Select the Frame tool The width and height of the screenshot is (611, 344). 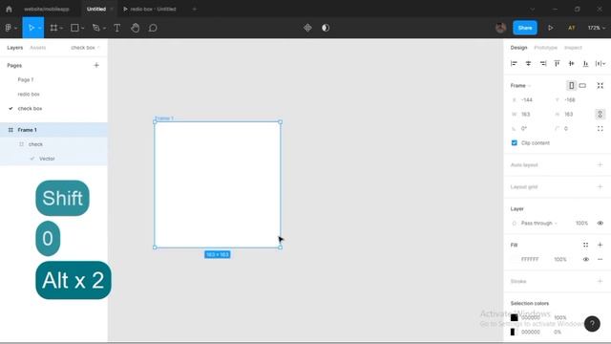(x=53, y=28)
